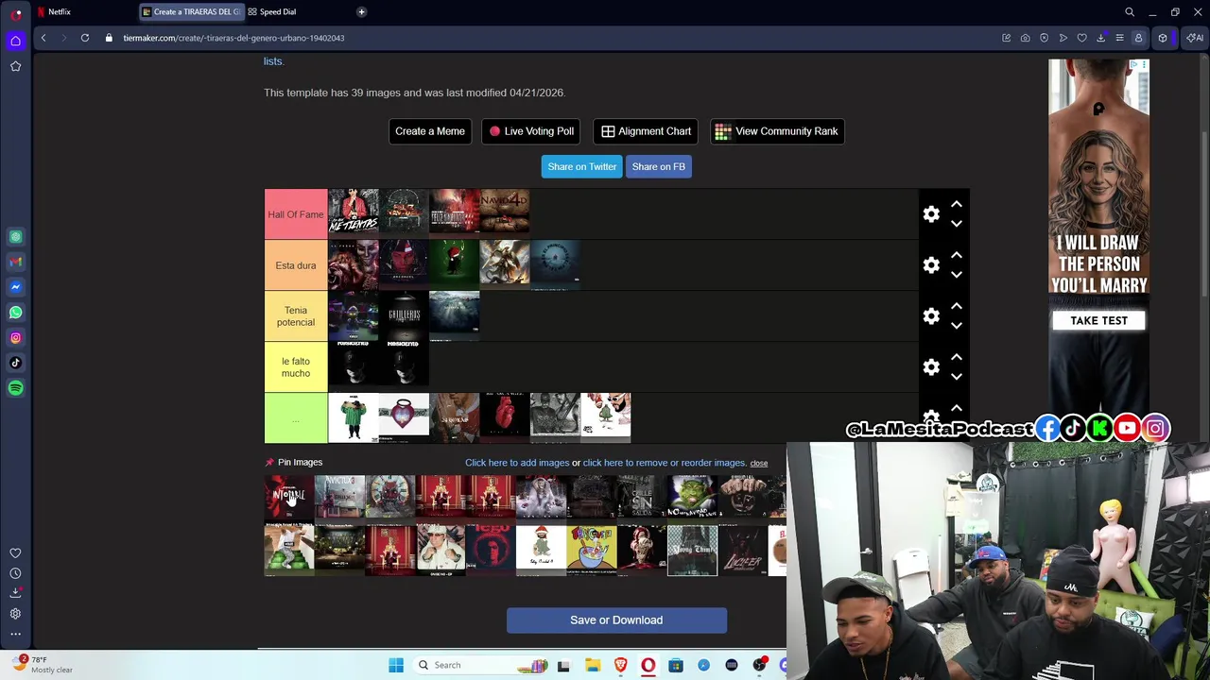Image resolution: width=1210 pixels, height=680 pixels.
Task: Open Messenger in Opera sidebar
Action: click(15, 287)
